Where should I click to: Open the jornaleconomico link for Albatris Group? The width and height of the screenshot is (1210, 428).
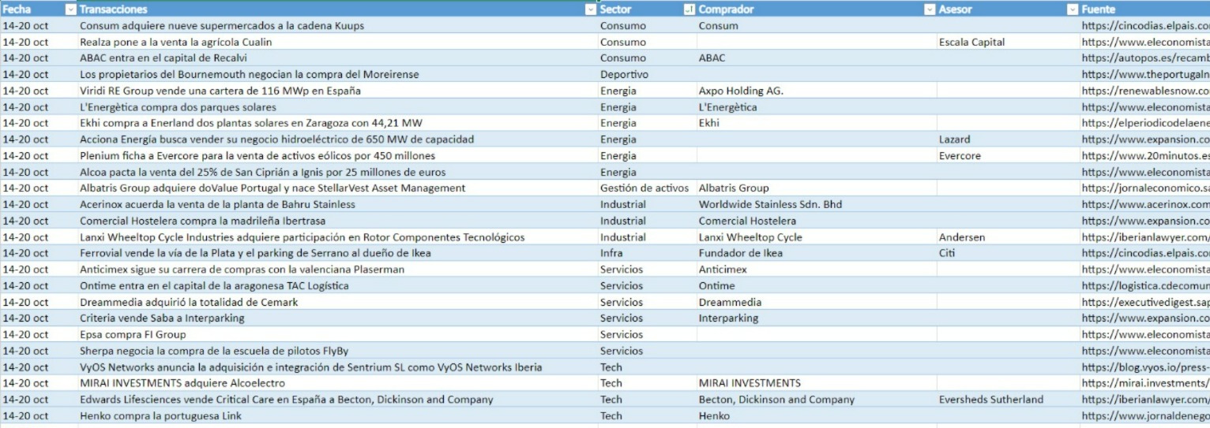coord(1145,188)
